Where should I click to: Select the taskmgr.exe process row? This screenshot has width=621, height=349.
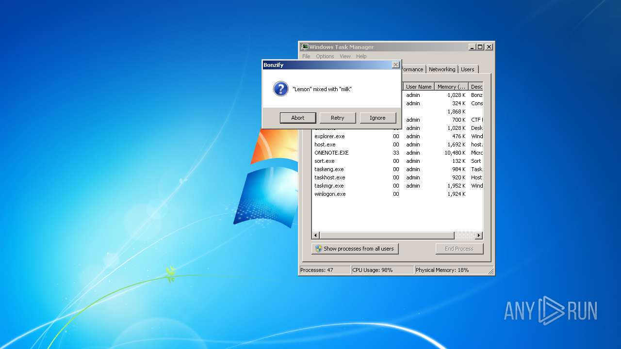pyautogui.click(x=397, y=186)
